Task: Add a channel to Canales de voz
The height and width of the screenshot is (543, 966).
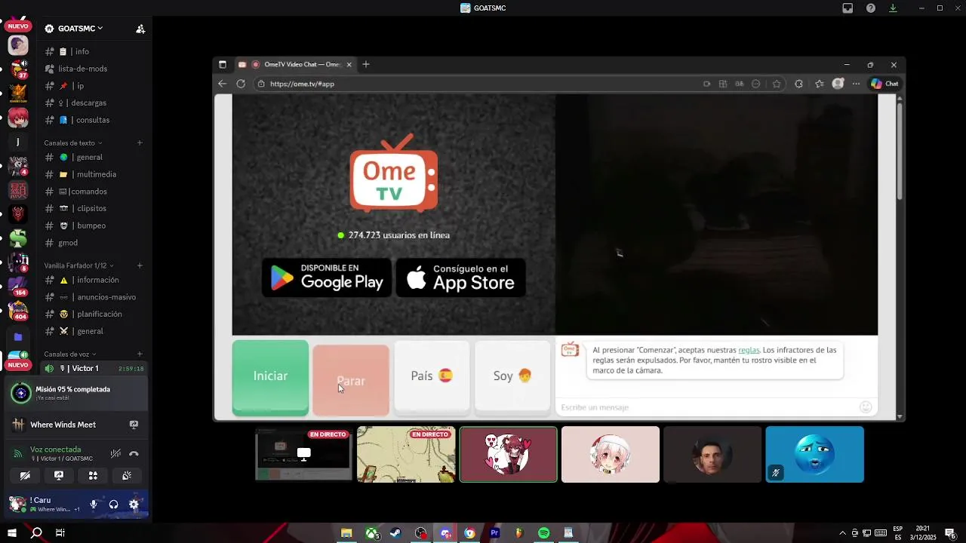Action: pyautogui.click(x=140, y=354)
